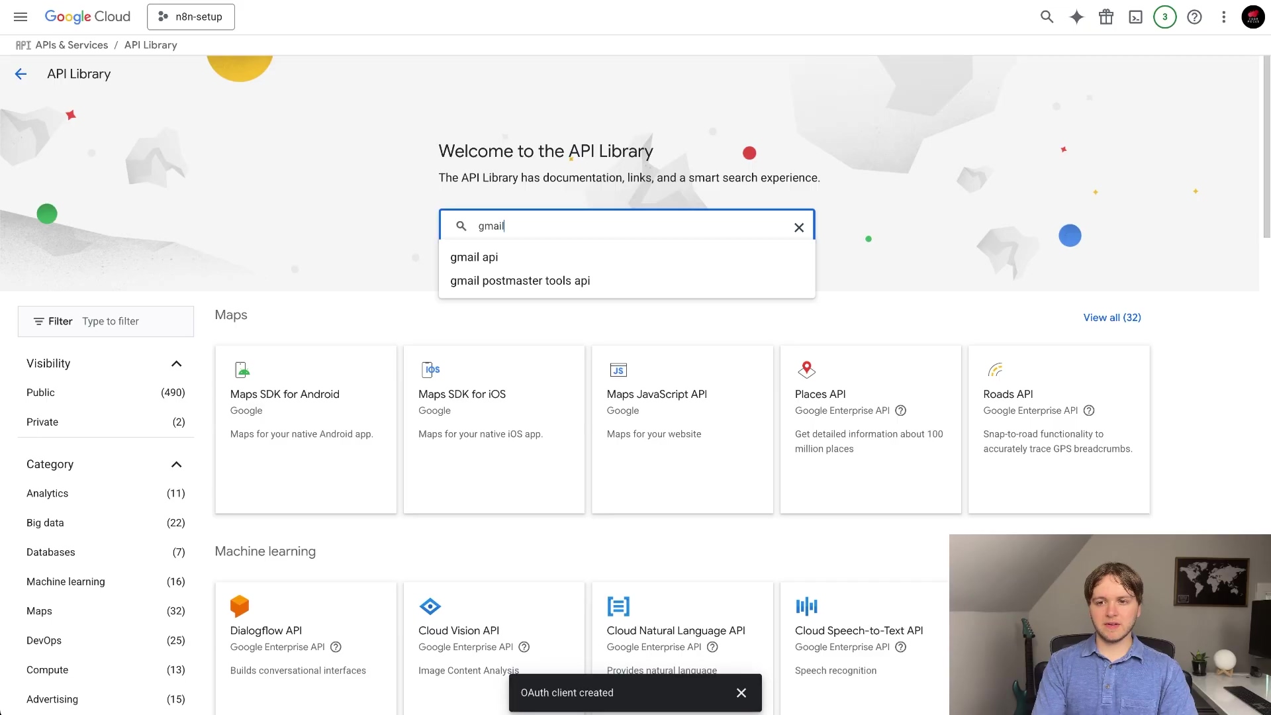Click the filter lines icon beside Filter
Viewport: 1271px width, 715px height.
point(39,321)
